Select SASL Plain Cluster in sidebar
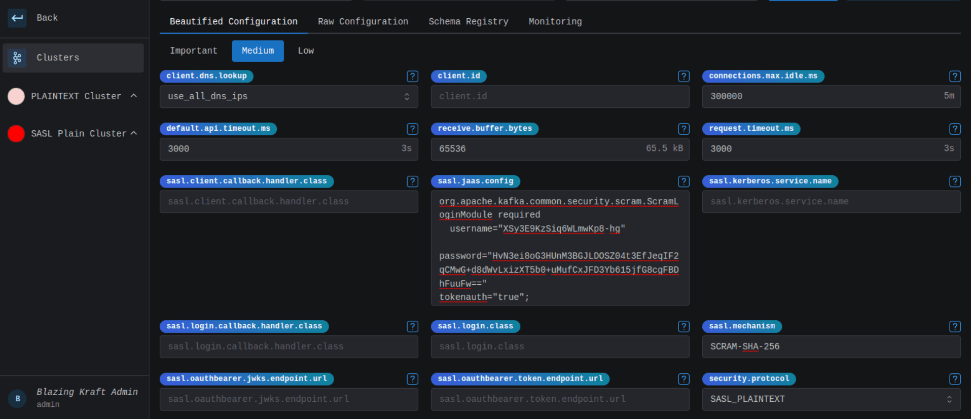Image resolution: width=971 pixels, height=419 pixels. click(79, 134)
